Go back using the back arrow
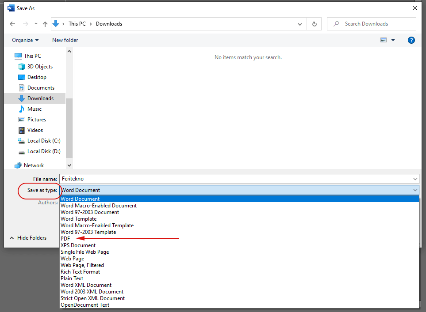The width and height of the screenshot is (426, 312). click(x=12, y=24)
